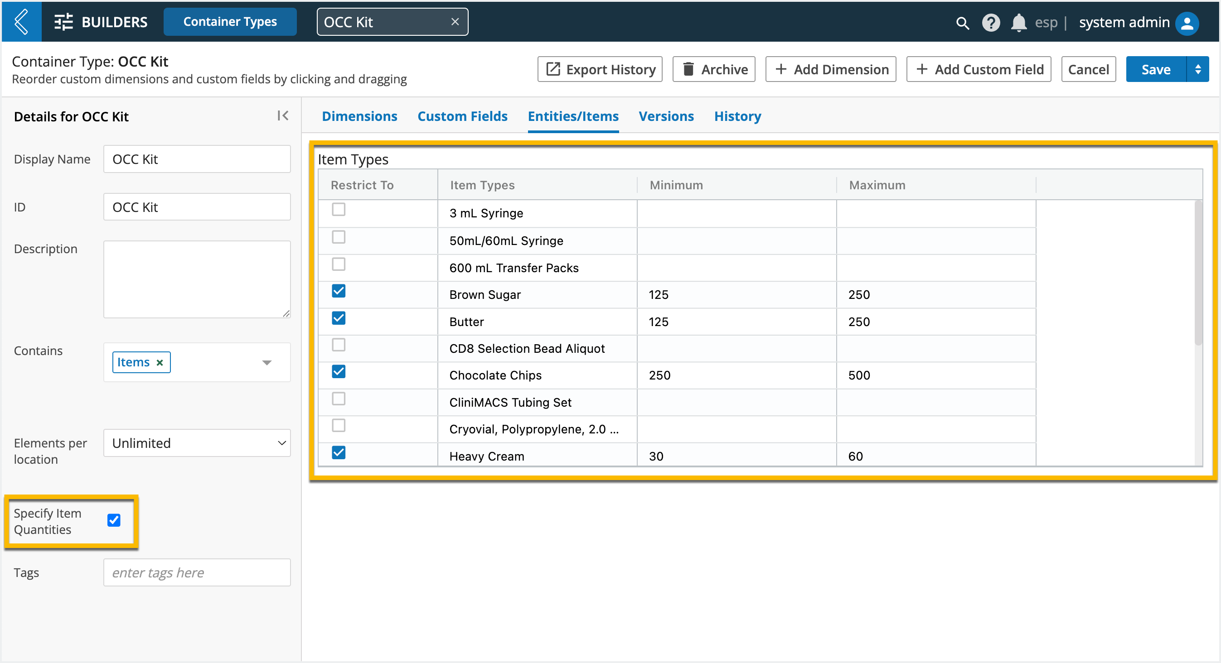This screenshot has height=663, width=1221.
Task: Click Brown Sugar minimum value 125
Action: [659, 294]
